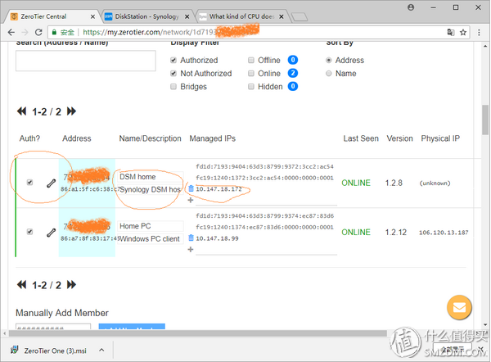Delete managed IP 10.147.18.99
Viewport: 491px width, 362px height.
[x=191, y=238]
